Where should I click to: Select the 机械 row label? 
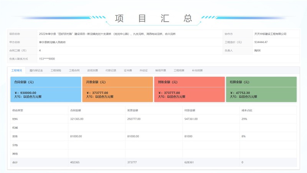click(15, 128)
